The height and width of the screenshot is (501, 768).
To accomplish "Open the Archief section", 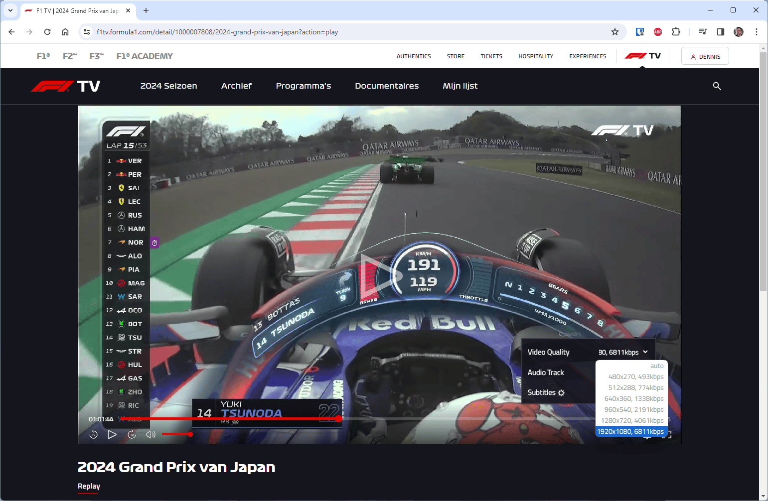I will click(x=236, y=86).
